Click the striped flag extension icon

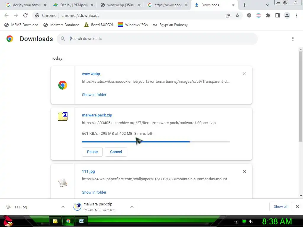point(259,15)
